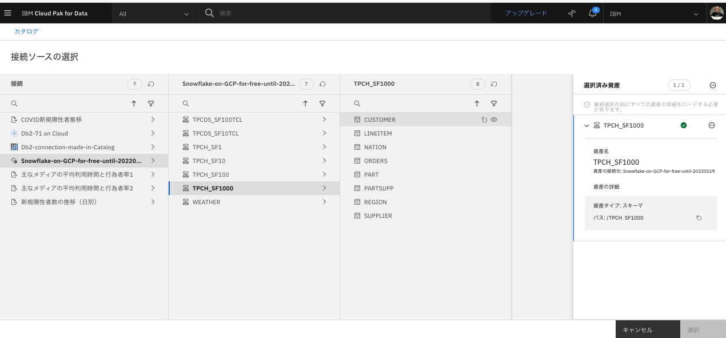Refresh the Snowflake connection column
This screenshot has height=338, width=726.
322,84
